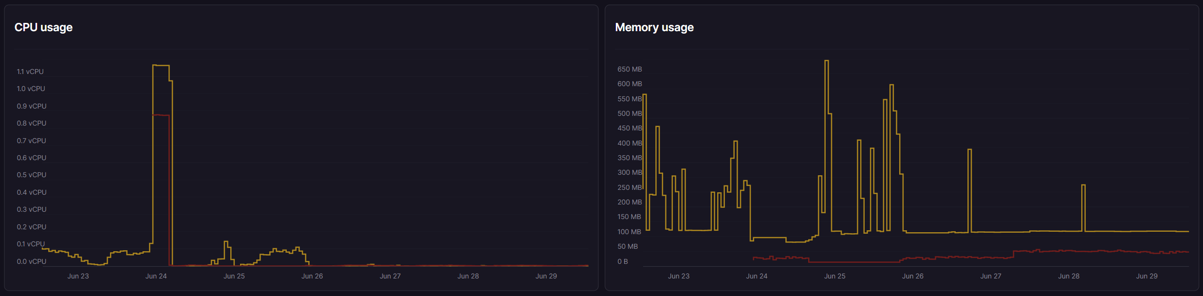
Task: Click the tallest yellow memory spike above 650 MB
Action: pos(826,61)
